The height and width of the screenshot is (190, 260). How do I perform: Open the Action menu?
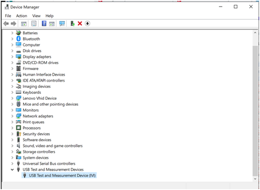pos(21,16)
